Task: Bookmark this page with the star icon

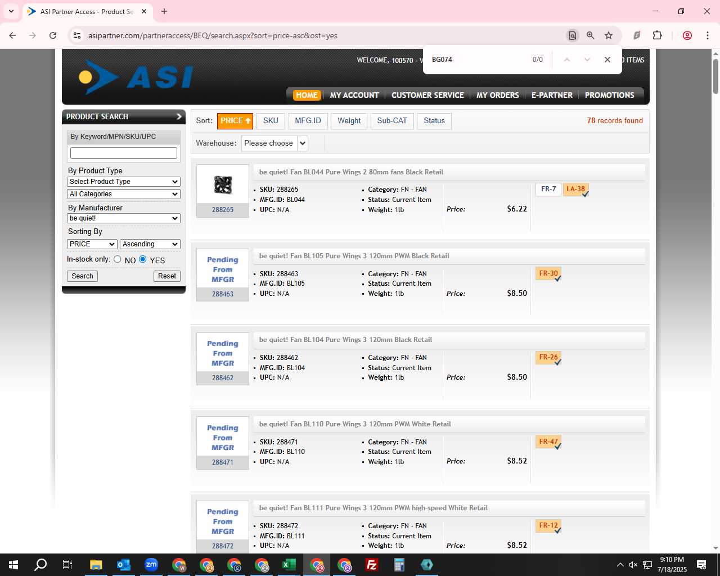Action: [609, 35]
